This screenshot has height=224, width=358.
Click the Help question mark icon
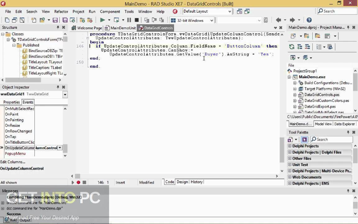(x=309, y=20)
